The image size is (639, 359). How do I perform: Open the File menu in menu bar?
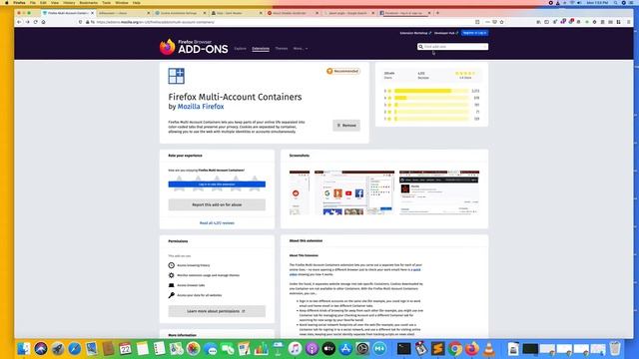33,2
